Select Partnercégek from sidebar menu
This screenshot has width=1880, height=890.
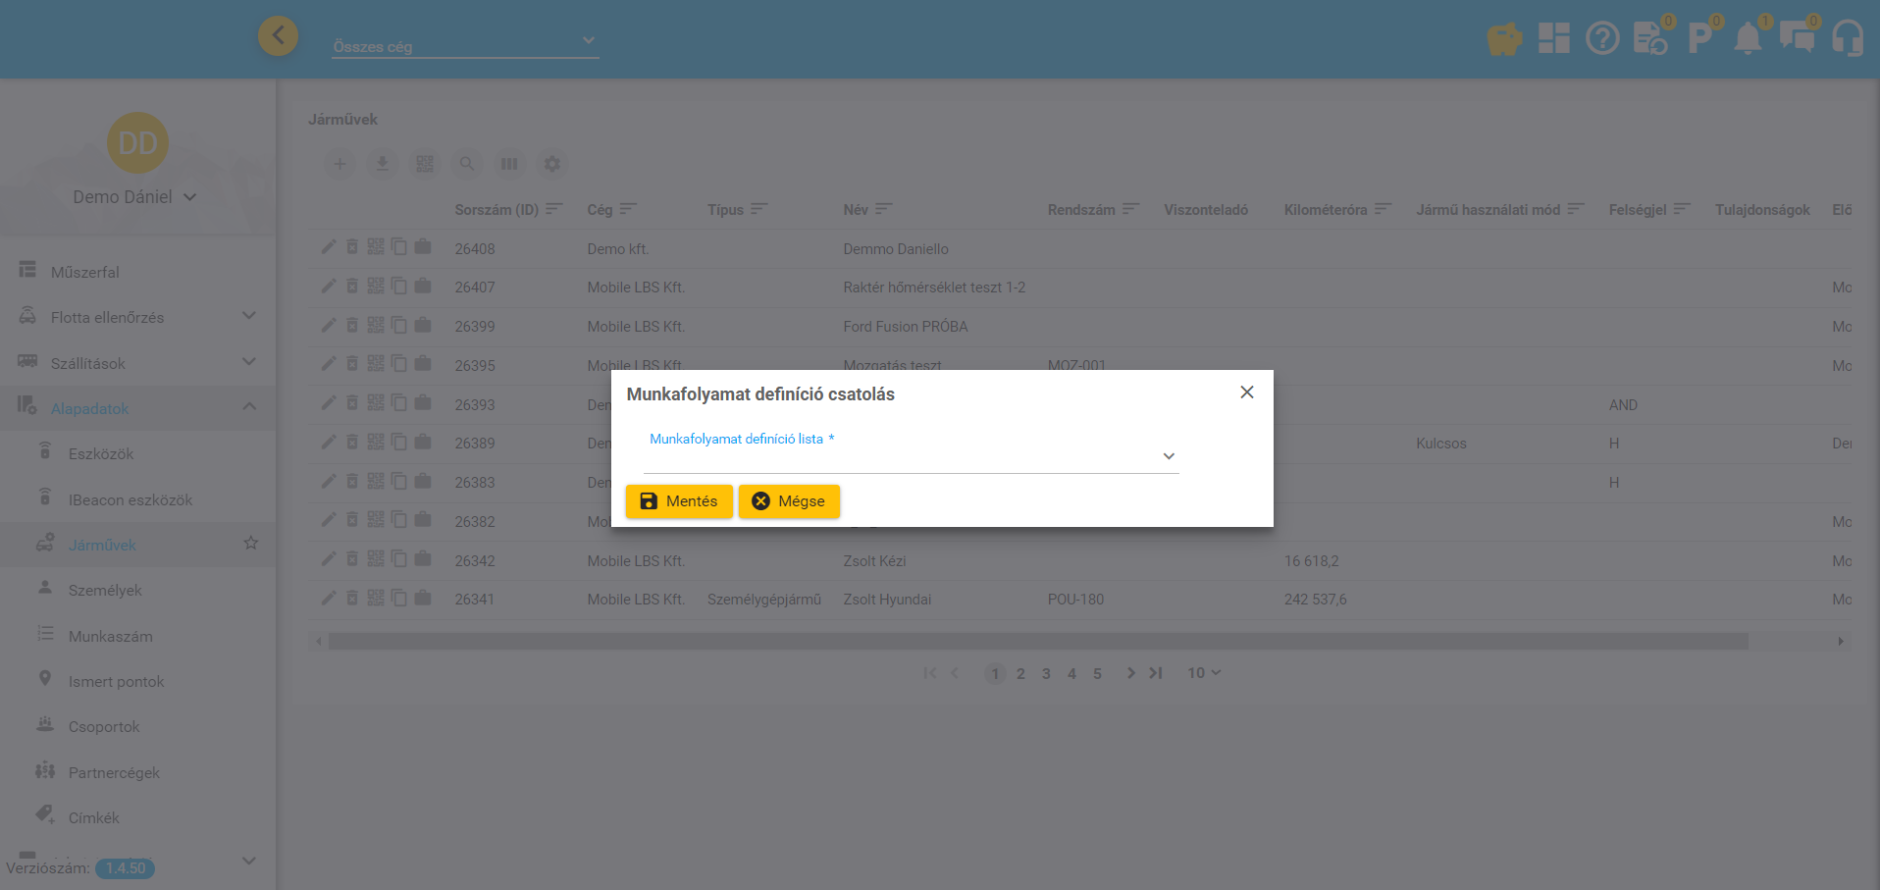[114, 772]
